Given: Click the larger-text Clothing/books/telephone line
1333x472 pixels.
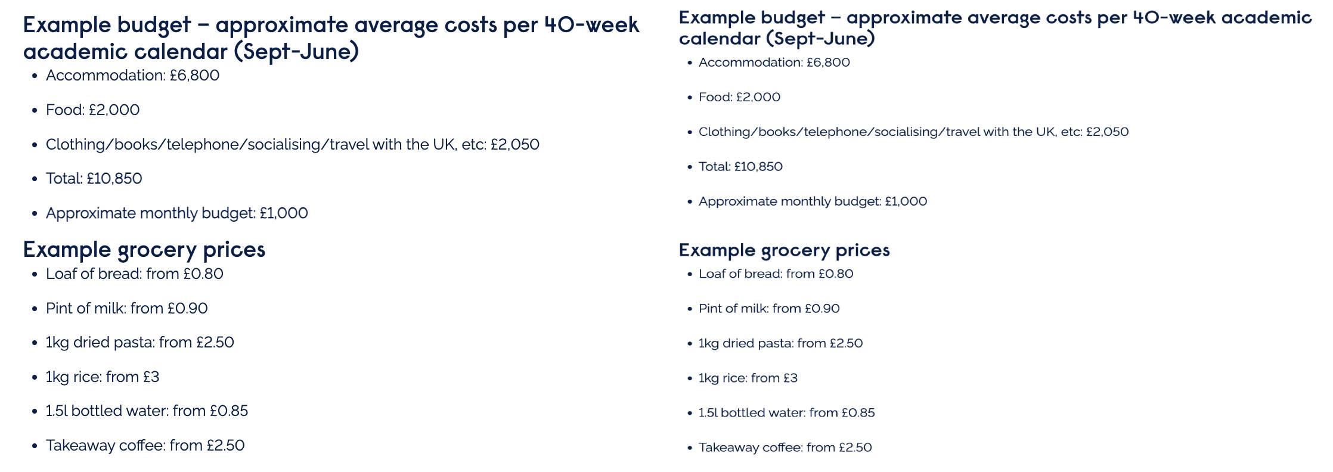Looking at the screenshot, I should click(x=292, y=145).
